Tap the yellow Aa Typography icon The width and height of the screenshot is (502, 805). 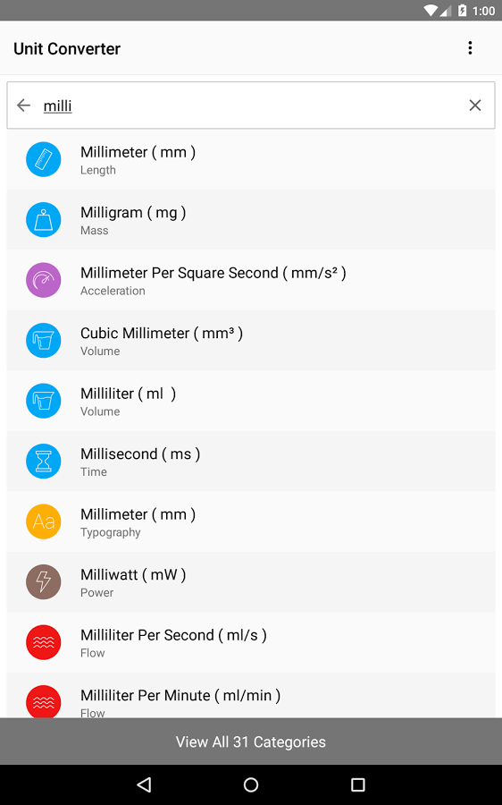coord(44,521)
